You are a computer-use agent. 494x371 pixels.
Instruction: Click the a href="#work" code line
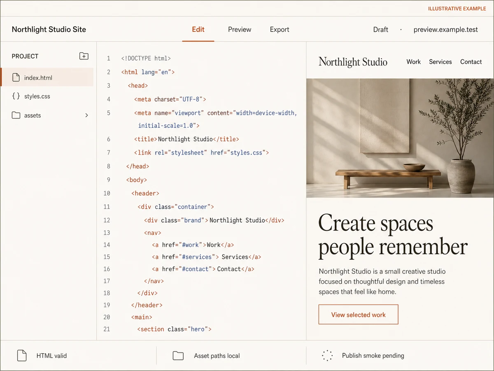pos(193,245)
